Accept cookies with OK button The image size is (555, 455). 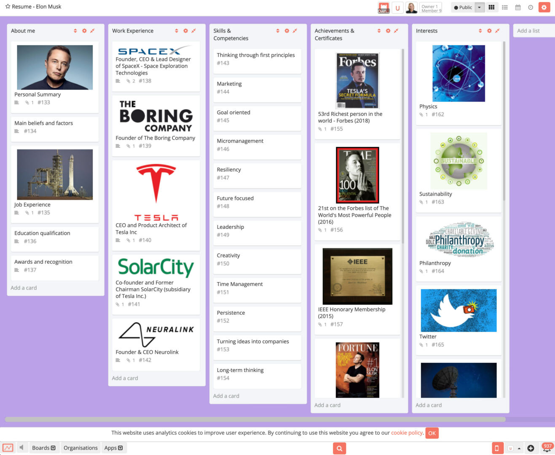pyautogui.click(x=432, y=433)
